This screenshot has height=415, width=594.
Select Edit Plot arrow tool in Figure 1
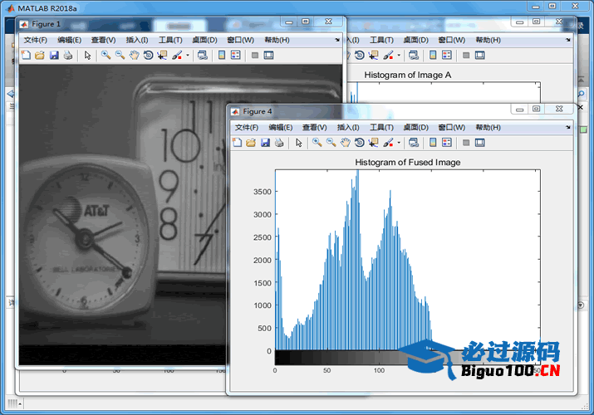pos(88,56)
